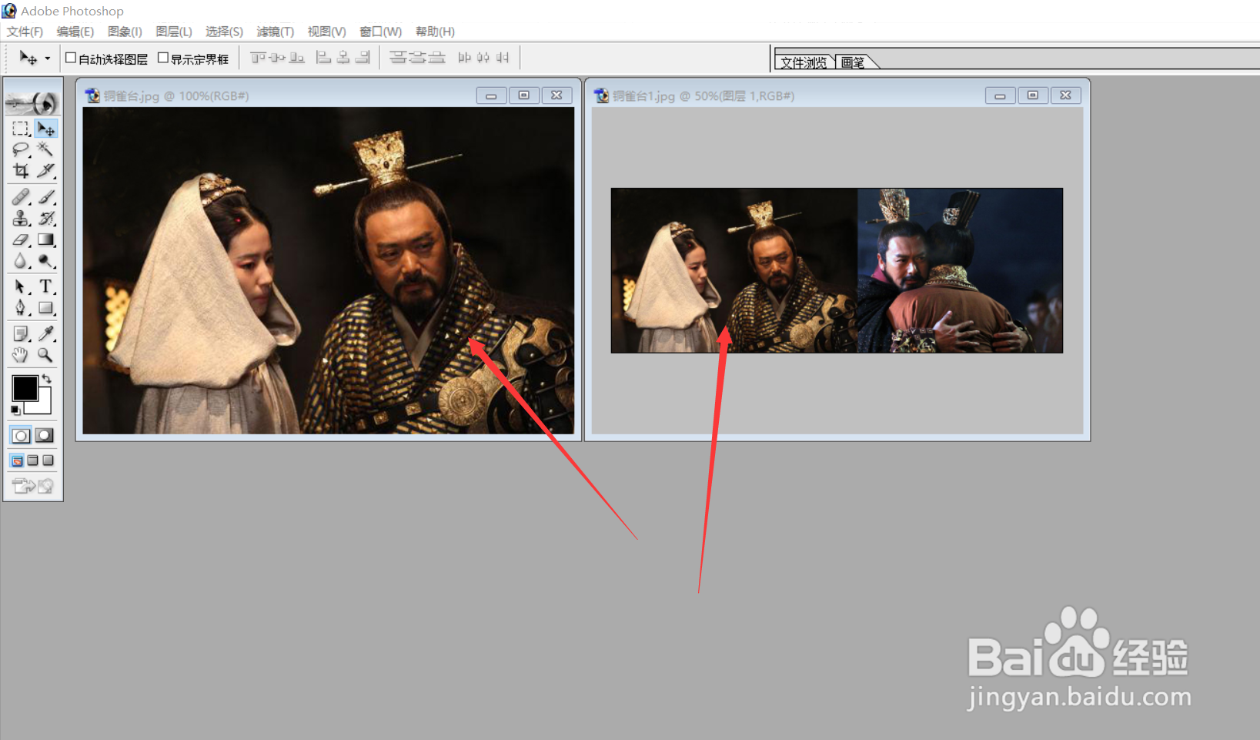Minimize the 铜雀台1.jpg document window
The height and width of the screenshot is (740, 1260).
click(x=1000, y=95)
